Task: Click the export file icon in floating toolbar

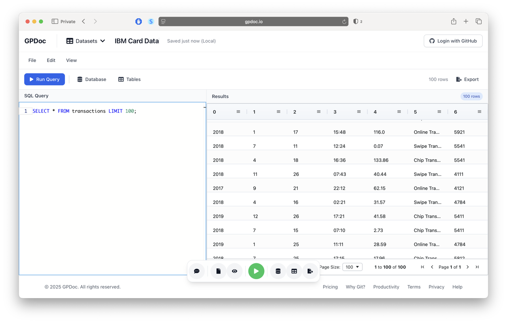Action: click(310, 271)
